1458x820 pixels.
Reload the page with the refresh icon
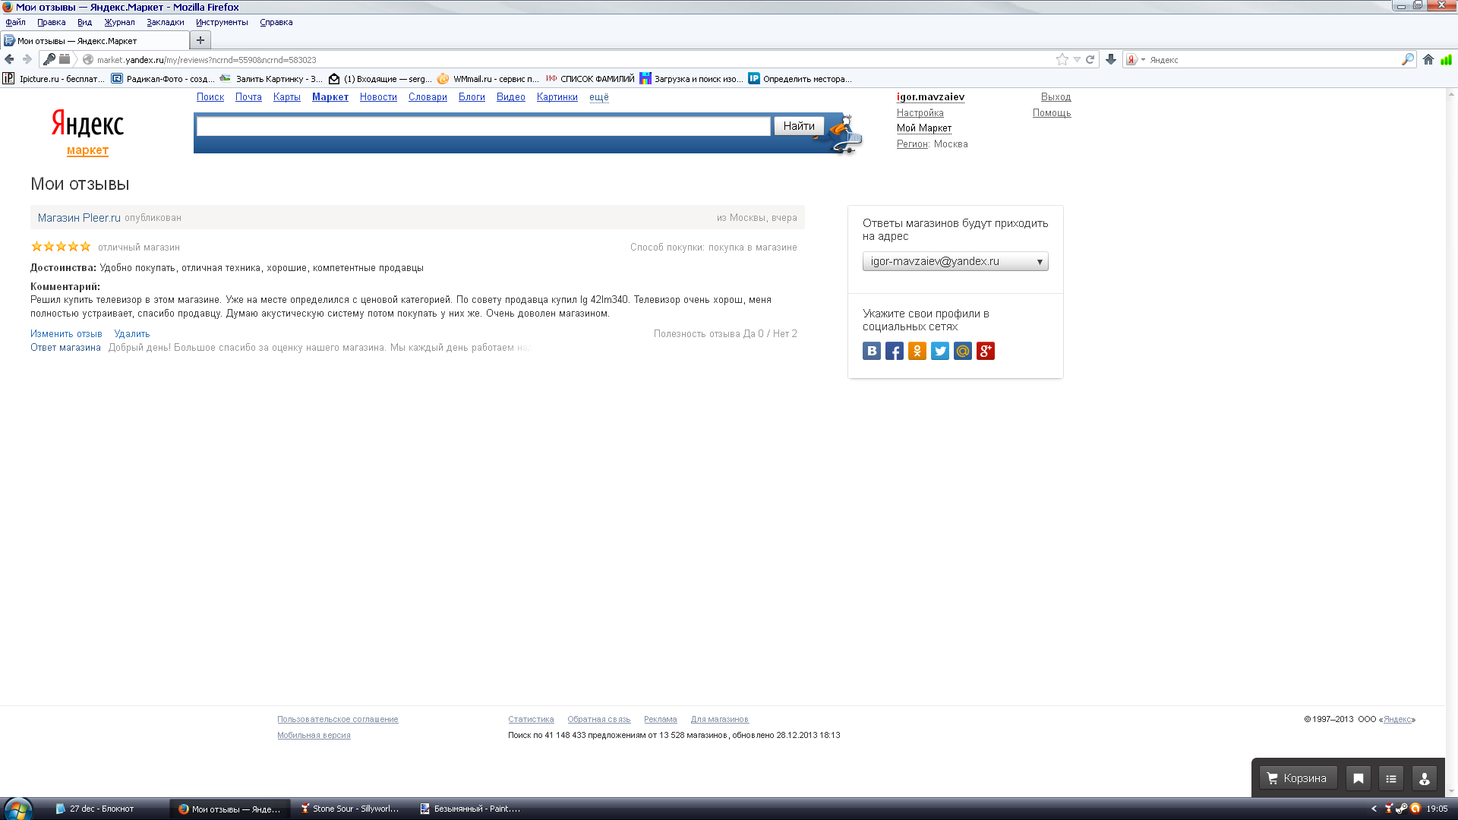[x=1090, y=59]
